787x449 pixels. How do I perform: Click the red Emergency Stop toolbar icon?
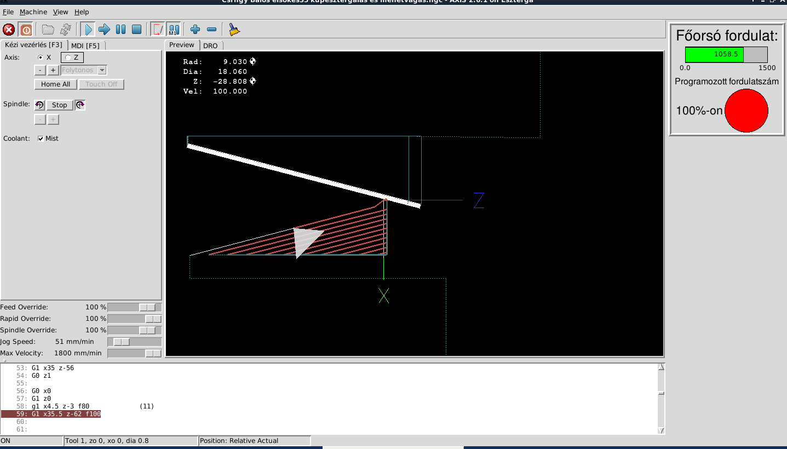point(9,30)
